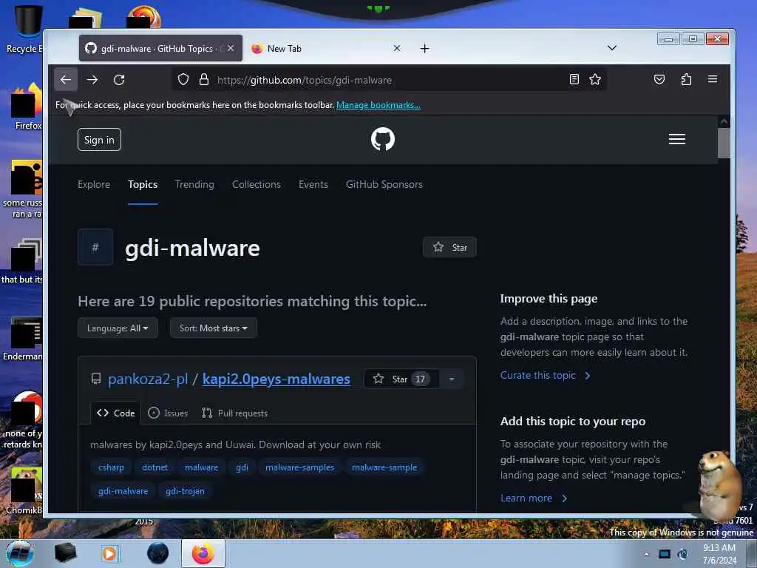Viewport: 757px width, 568px height.
Task: Star the kapi2.0peys-malwares repository
Action: coord(401,379)
